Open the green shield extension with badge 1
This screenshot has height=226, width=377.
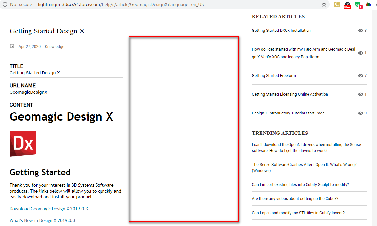(x=359, y=5)
